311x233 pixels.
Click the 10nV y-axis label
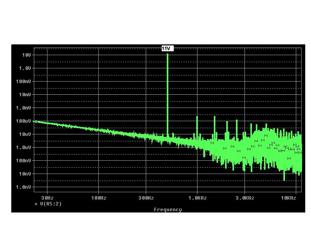(25, 174)
